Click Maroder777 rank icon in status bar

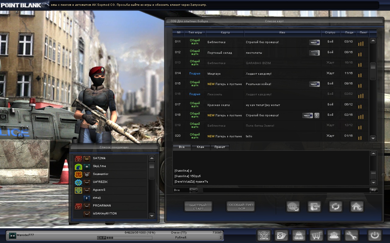pyautogui.click(x=12, y=235)
